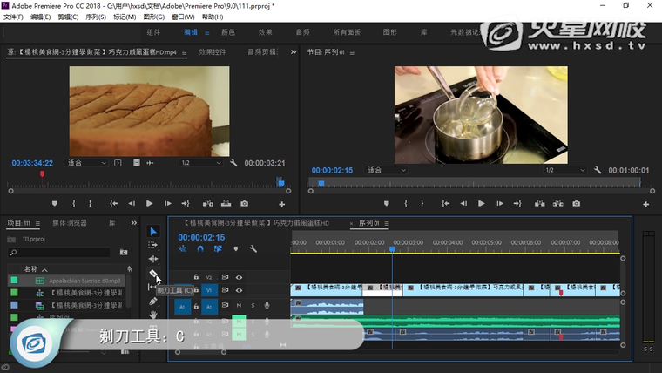
Task: Activate the Hand tool
Action: tap(153, 315)
